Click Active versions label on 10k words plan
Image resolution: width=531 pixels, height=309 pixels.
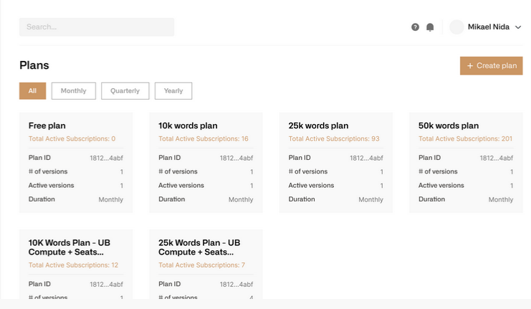[181, 186]
